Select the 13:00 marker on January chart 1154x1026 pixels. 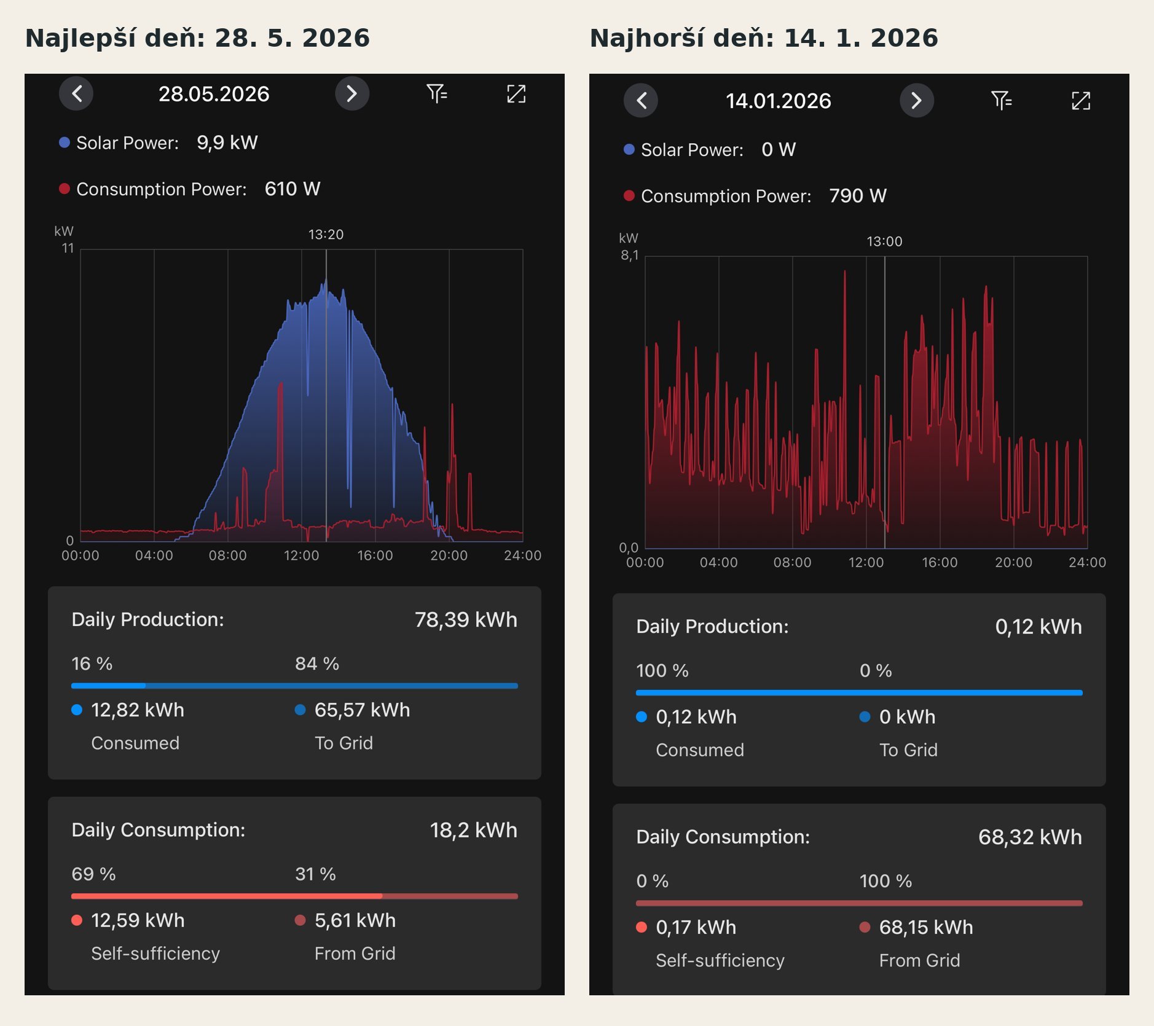pos(884,241)
